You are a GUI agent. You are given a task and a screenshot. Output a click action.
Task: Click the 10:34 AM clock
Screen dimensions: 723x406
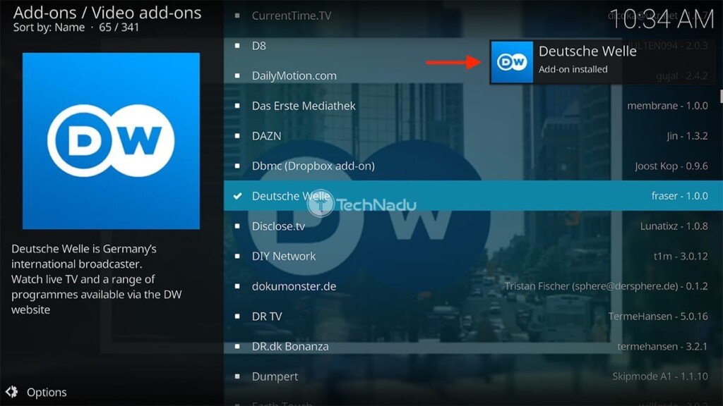pos(661,20)
